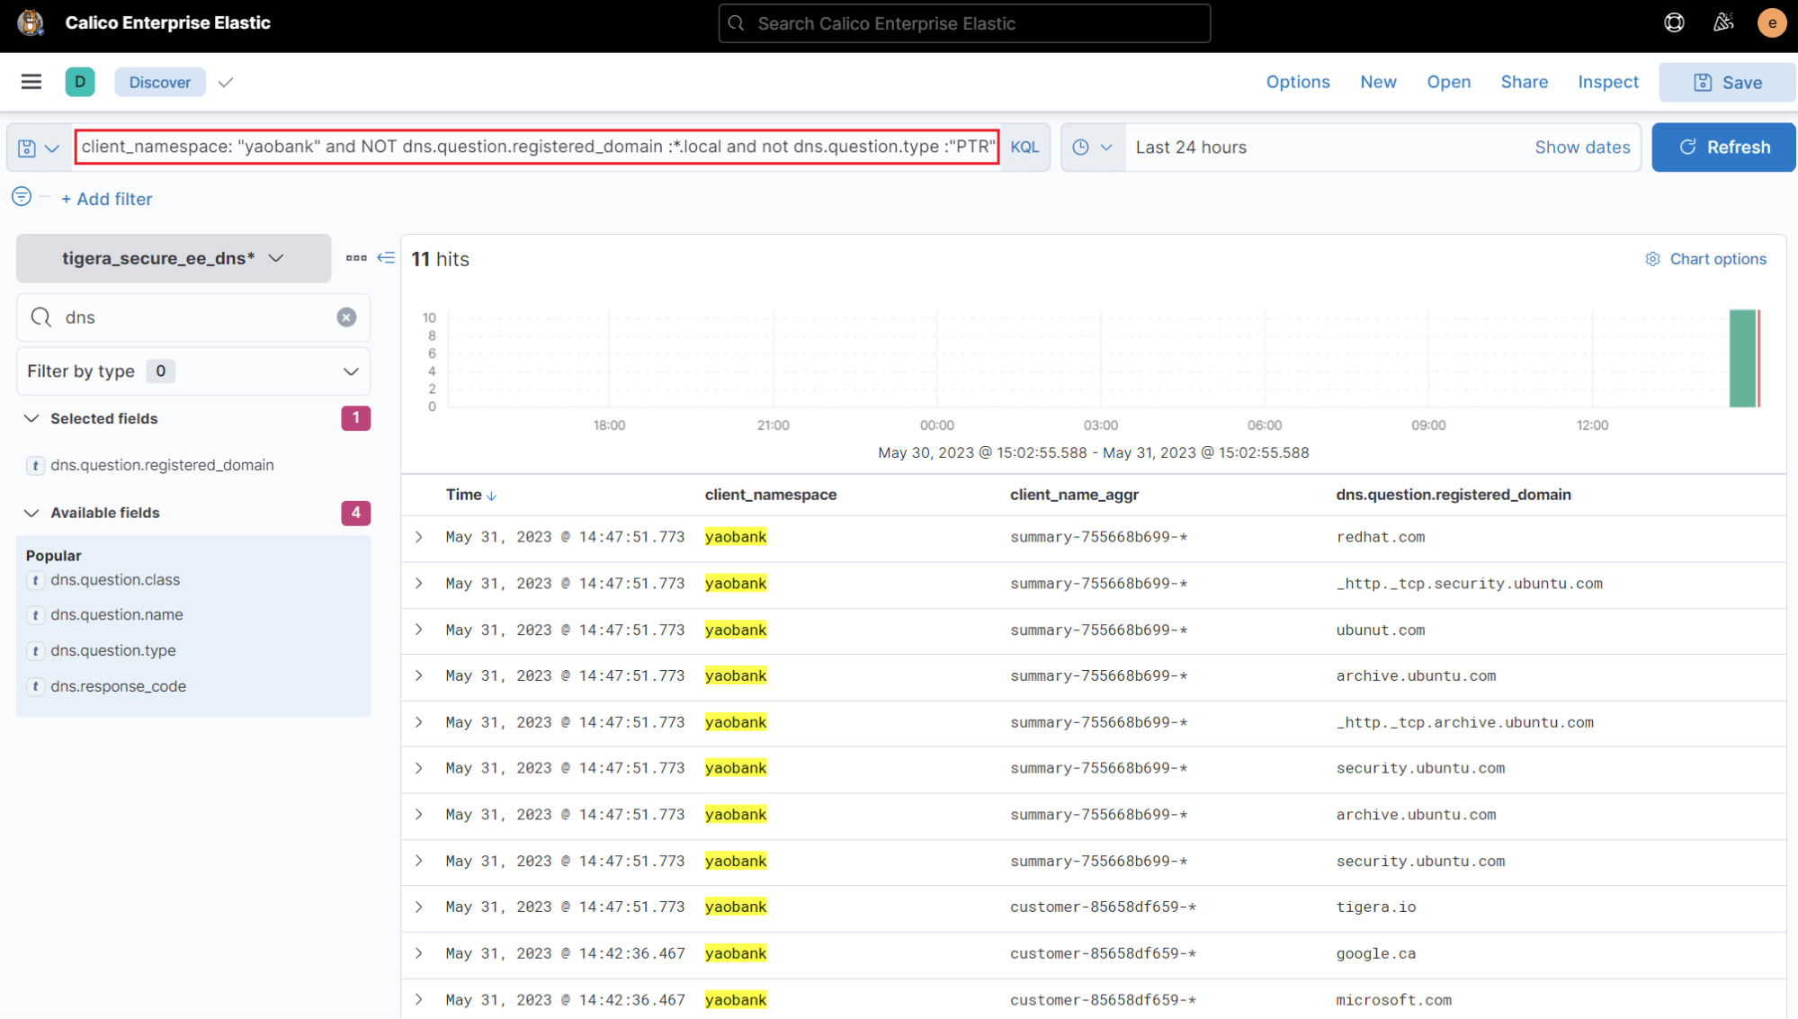Viewport: 1798px width, 1019px height.
Task: Open the saved query menu icon
Action: pos(39,147)
